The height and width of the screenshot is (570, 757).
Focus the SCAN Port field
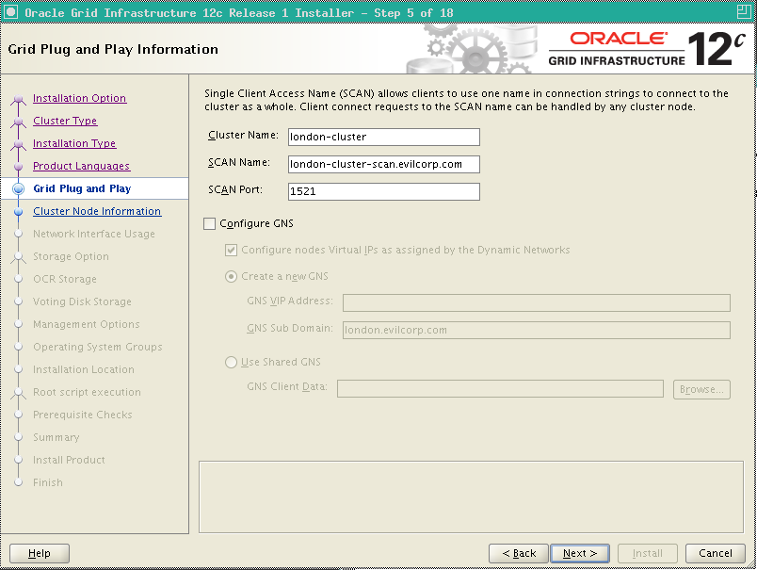[384, 191]
